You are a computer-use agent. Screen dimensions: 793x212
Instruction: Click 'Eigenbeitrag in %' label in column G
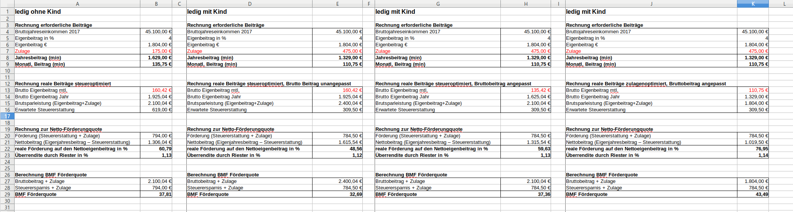(x=395, y=38)
